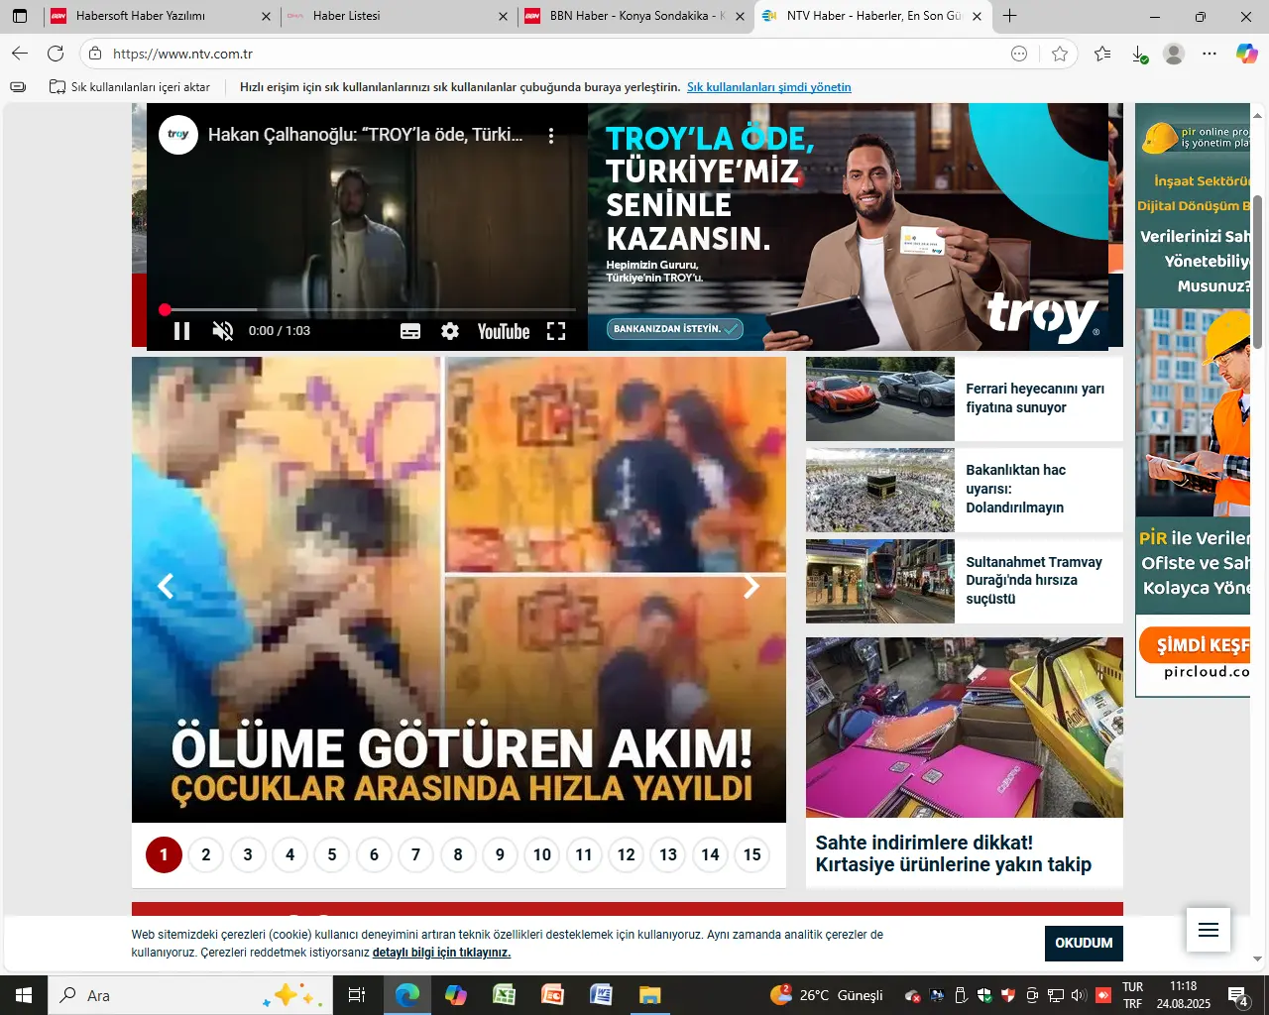
Task: Click the Ara taskbar search box
Action: pyautogui.click(x=188, y=995)
